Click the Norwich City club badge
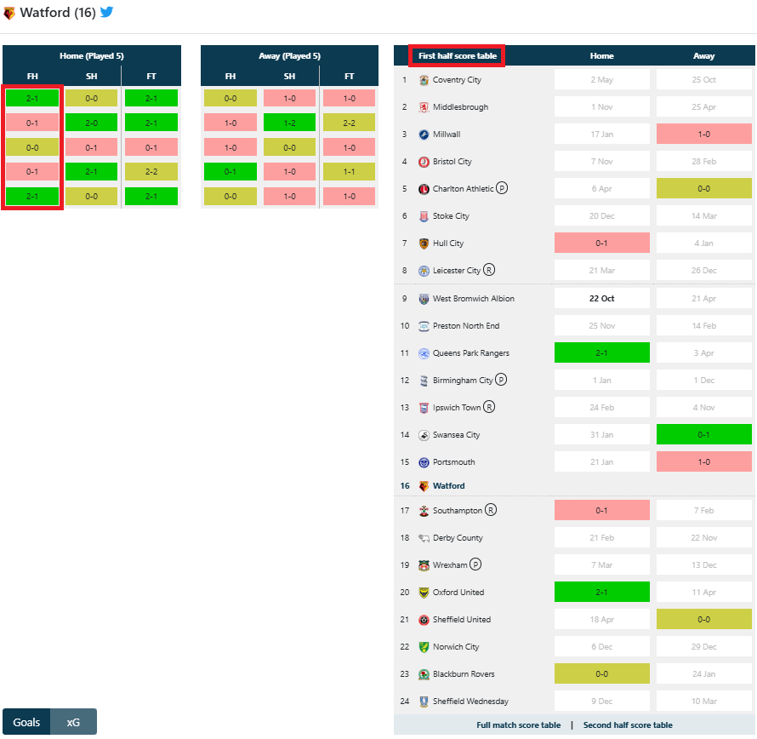Viewport: 757px width, 739px height. pyautogui.click(x=424, y=647)
